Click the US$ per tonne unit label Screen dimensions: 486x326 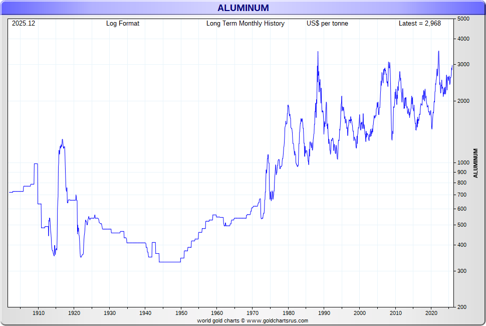(x=327, y=24)
